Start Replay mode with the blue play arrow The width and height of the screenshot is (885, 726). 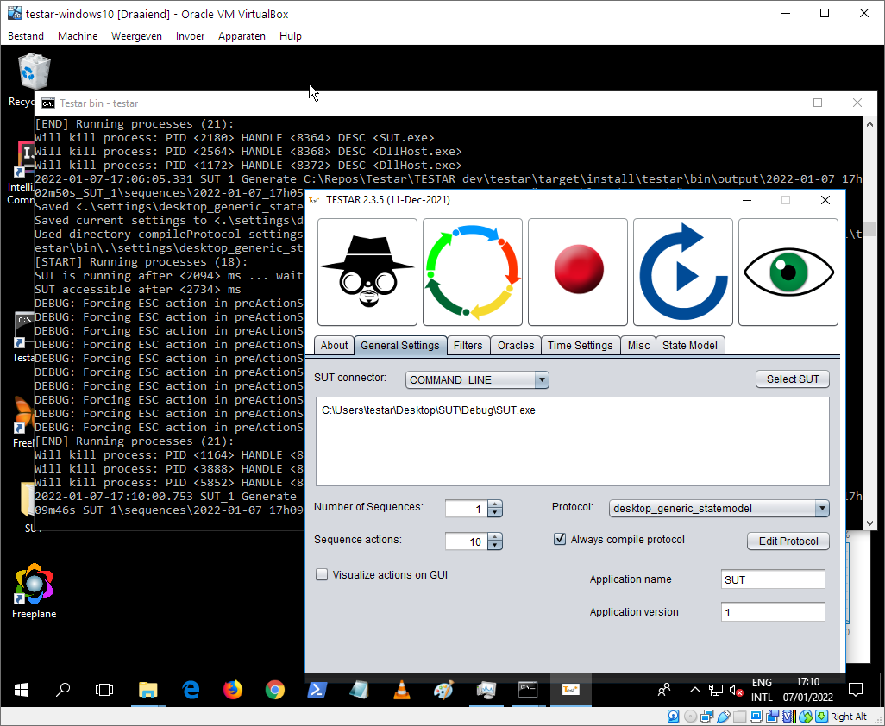click(x=683, y=272)
